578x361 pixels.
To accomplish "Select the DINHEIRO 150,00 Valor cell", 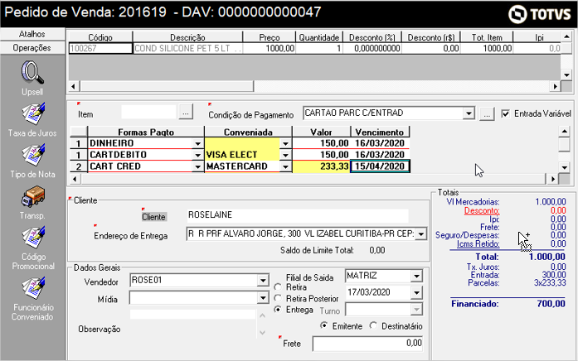I will pos(321,143).
